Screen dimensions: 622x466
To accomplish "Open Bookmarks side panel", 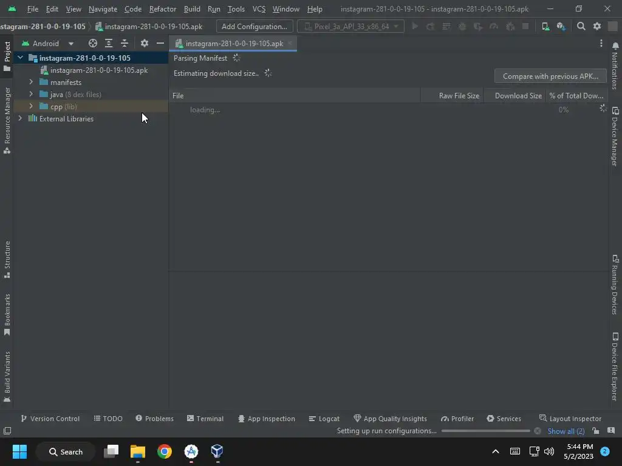I will 7,315.
